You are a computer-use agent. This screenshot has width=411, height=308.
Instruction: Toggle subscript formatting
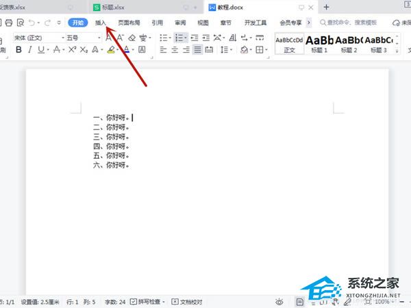coord(84,49)
